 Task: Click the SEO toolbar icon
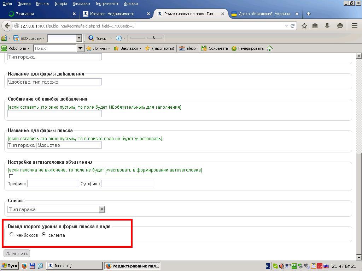[x=4, y=38]
